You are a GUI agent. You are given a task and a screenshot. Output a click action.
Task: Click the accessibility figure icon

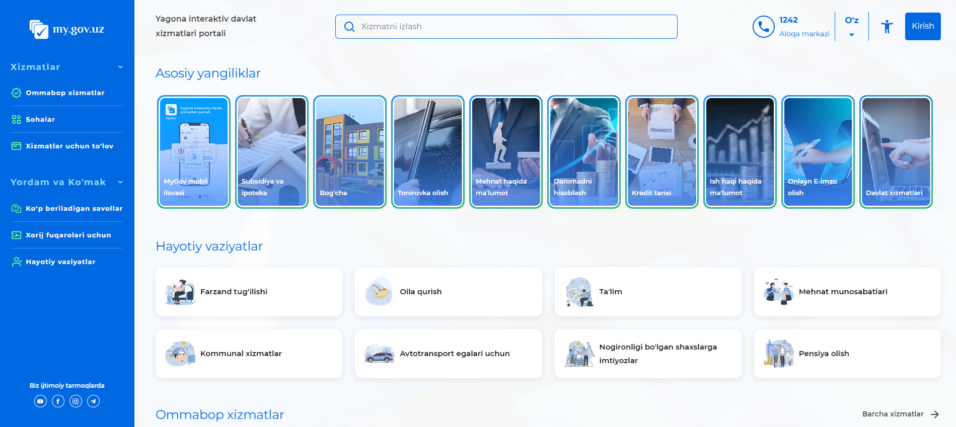click(x=887, y=27)
